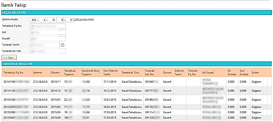The image size is (273, 122).
Task: Select the row for dönem 2015/03
Action: (x=136, y=112)
